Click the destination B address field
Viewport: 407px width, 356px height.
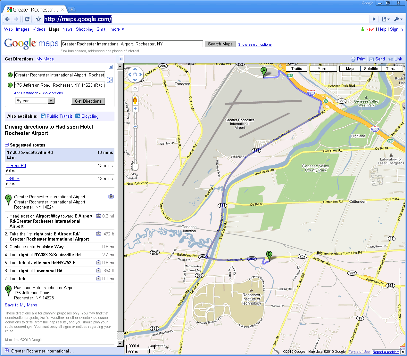(60, 85)
